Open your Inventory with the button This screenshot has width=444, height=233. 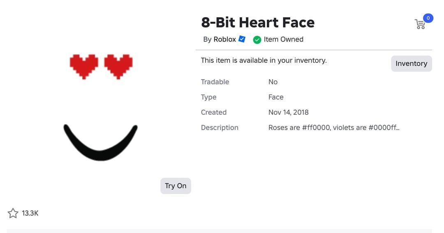click(411, 64)
